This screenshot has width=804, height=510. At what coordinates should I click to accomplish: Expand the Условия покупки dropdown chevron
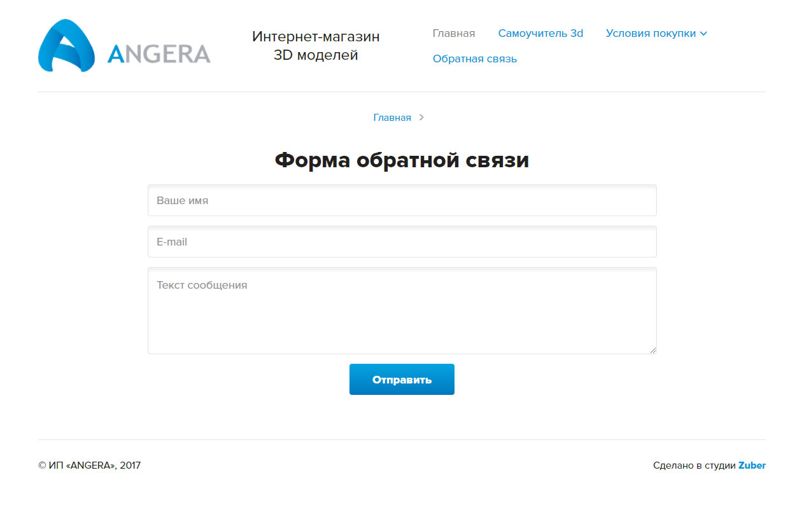(703, 34)
